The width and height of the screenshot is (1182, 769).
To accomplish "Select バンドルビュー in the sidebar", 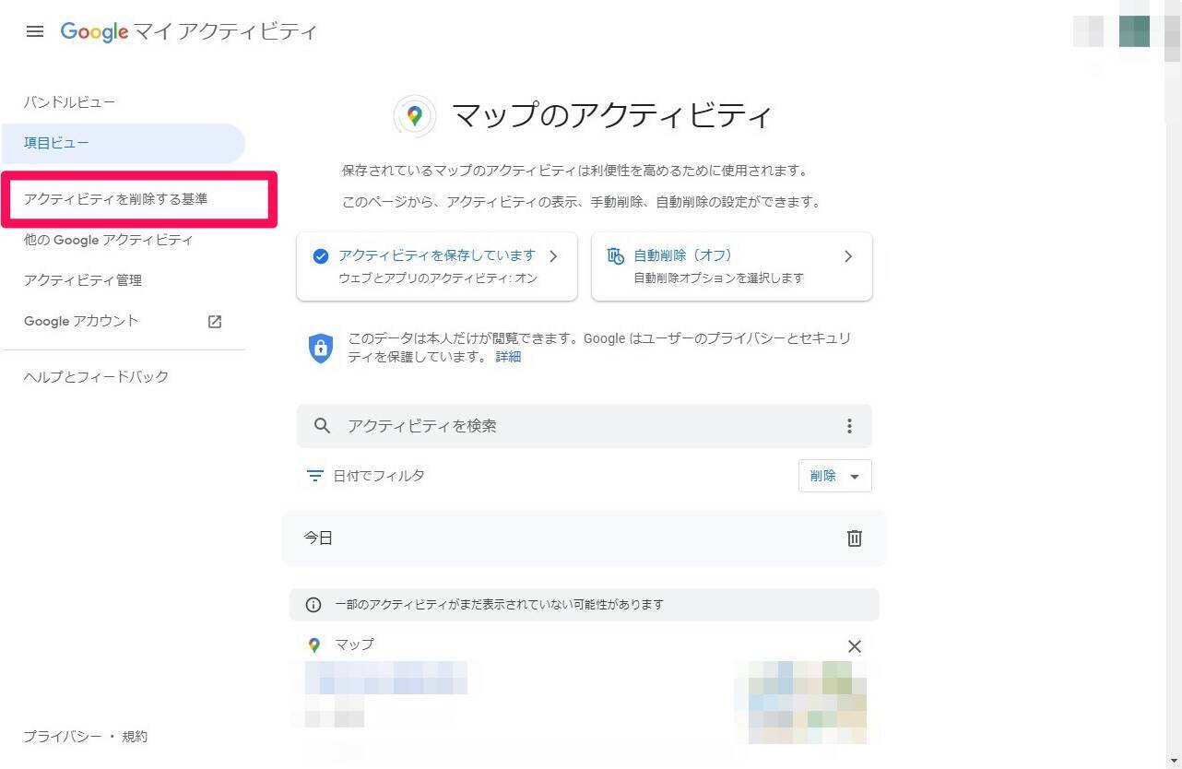I will pos(70,102).
